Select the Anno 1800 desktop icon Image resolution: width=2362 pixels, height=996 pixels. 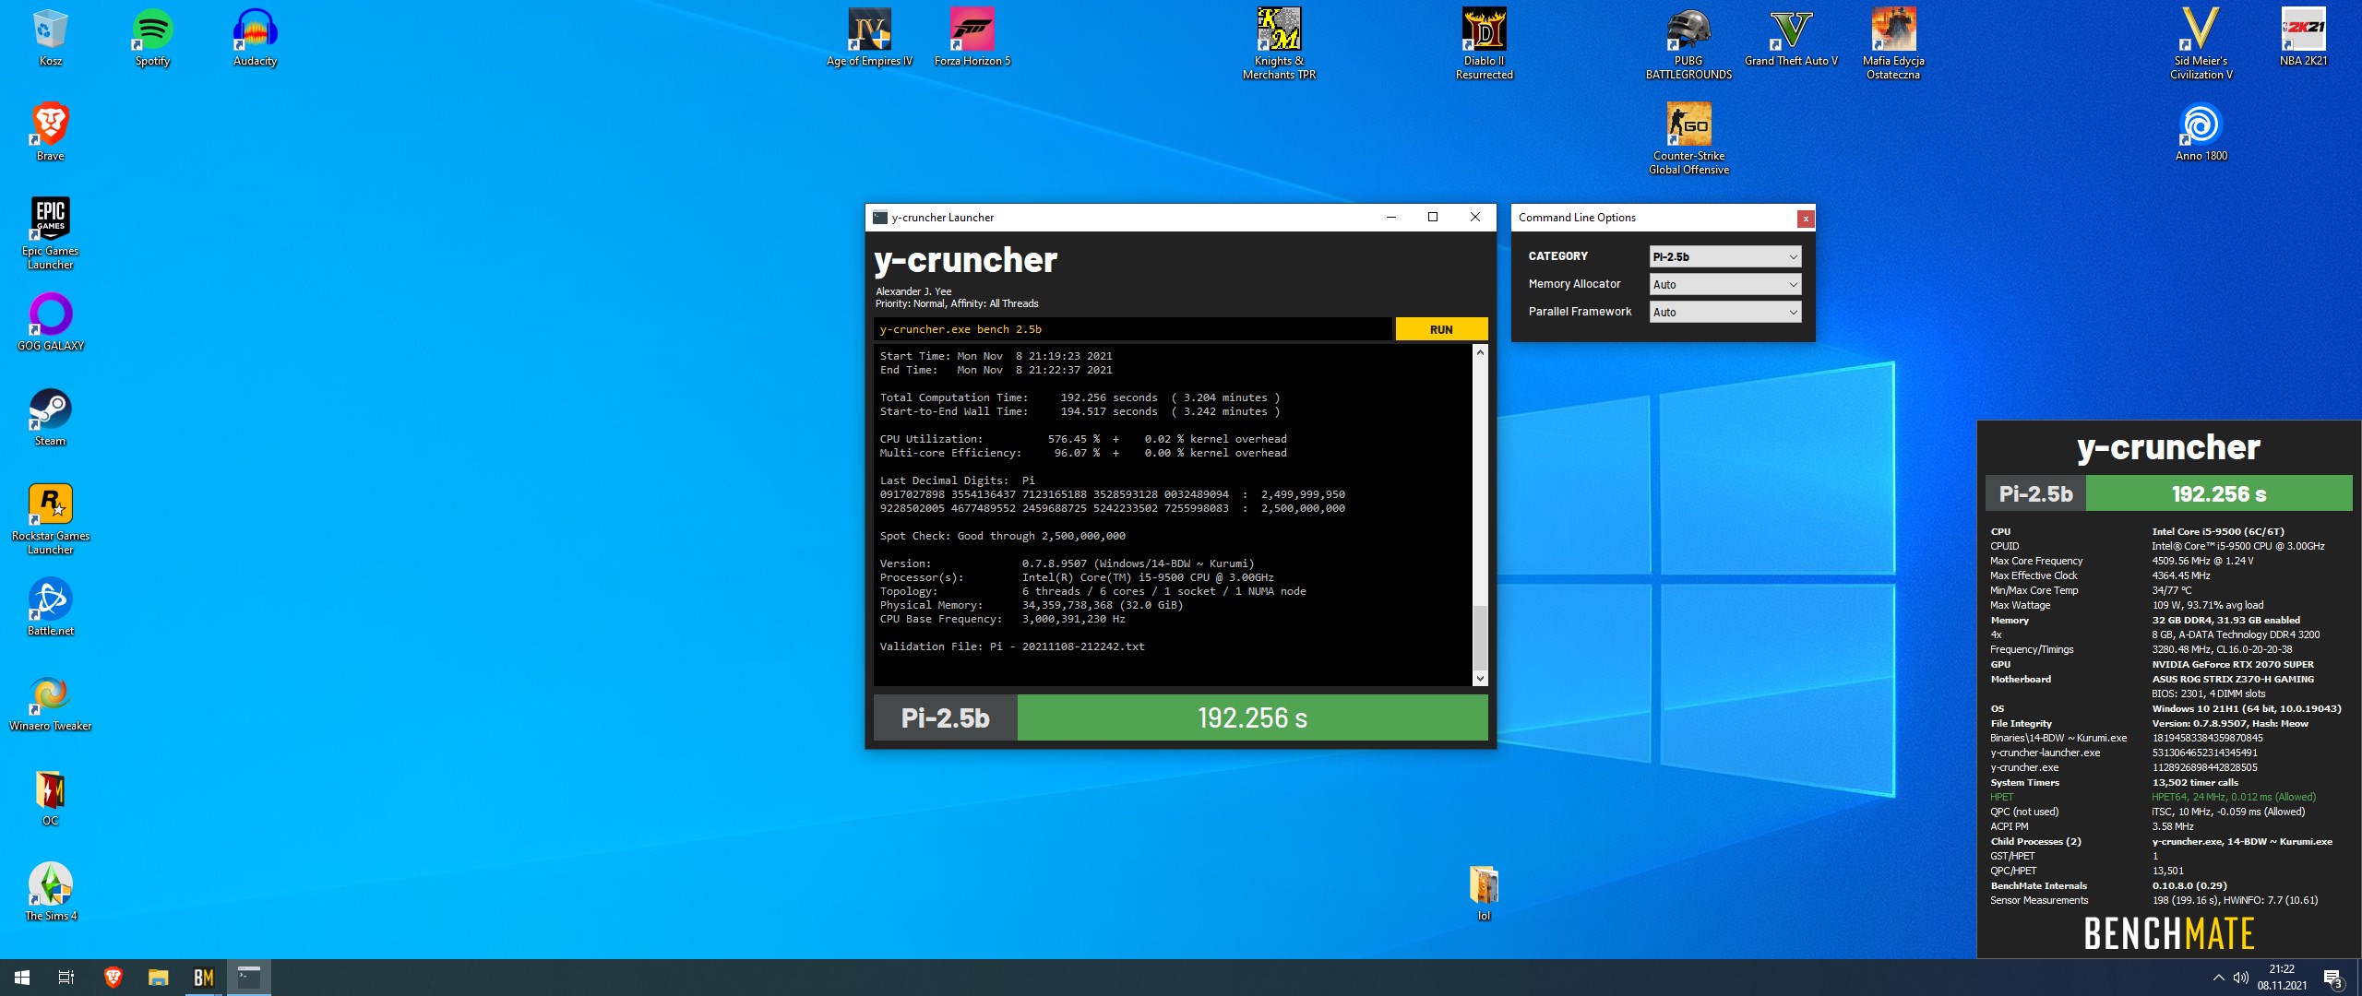[2201, 132]
